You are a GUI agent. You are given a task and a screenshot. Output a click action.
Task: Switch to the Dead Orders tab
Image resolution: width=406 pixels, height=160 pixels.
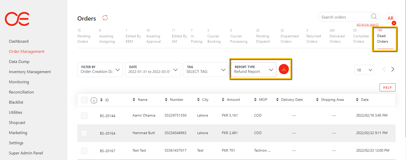point(383,39)
